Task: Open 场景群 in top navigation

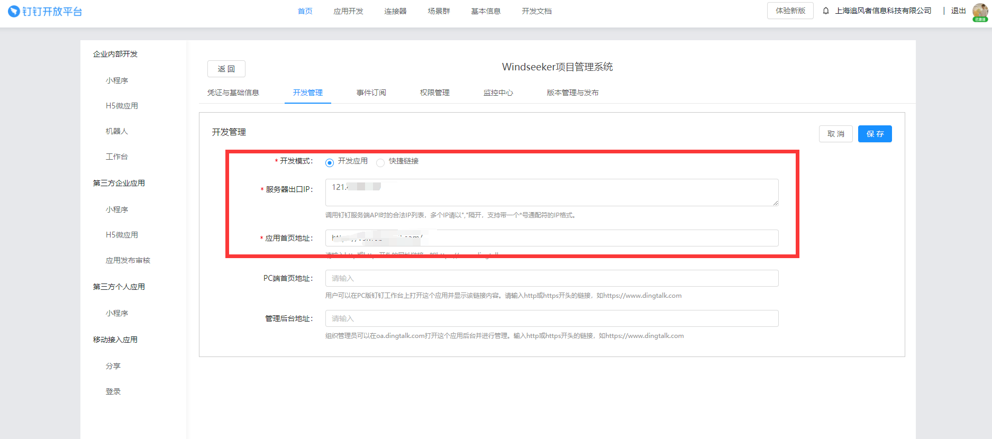Action: 439,11
